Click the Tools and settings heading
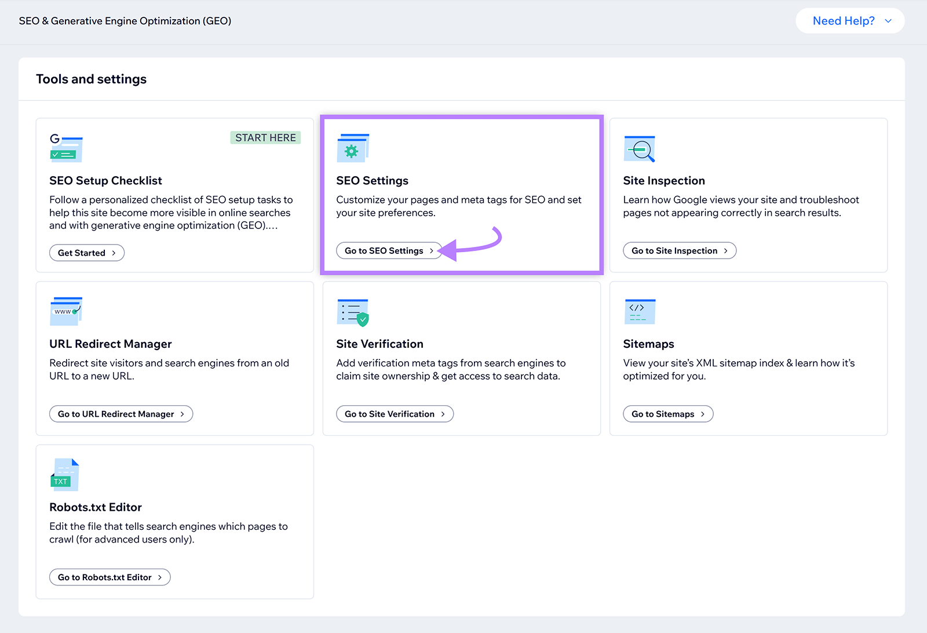927x633 pixels. click(x=91, y=79)
